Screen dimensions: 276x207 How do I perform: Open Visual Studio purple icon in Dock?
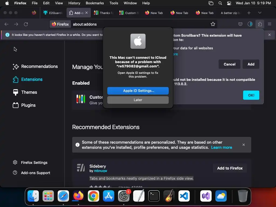(x=206, y=196)
